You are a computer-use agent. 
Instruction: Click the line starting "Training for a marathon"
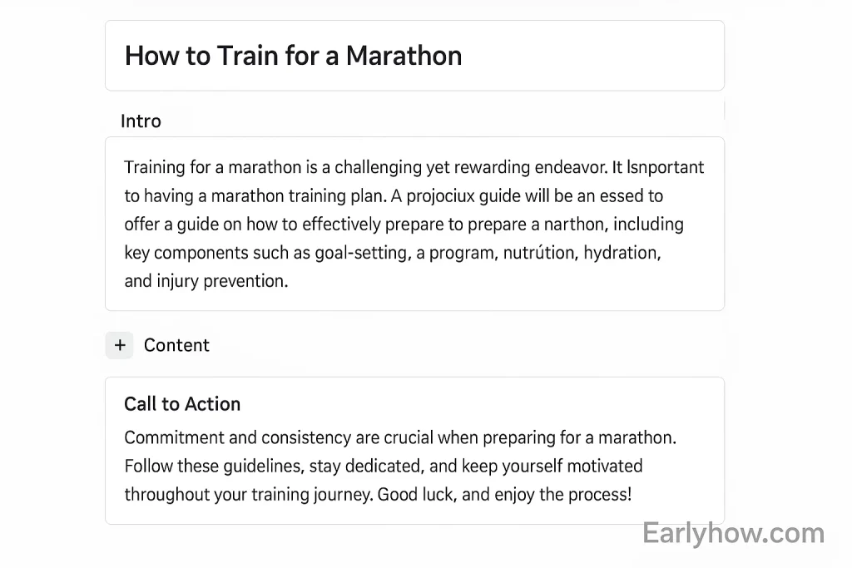click(x=414, y=167)
